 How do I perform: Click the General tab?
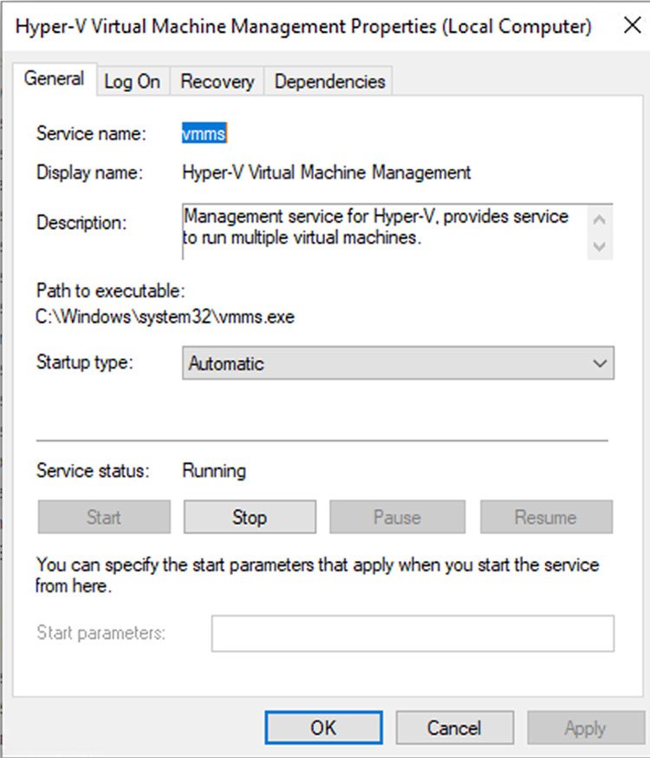pos(55,78)
